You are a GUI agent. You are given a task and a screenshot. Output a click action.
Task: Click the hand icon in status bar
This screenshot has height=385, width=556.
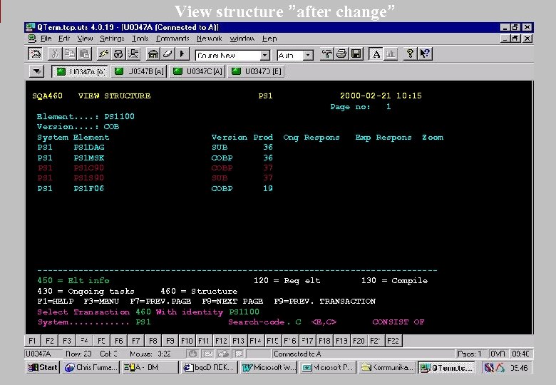coord(192,354)
